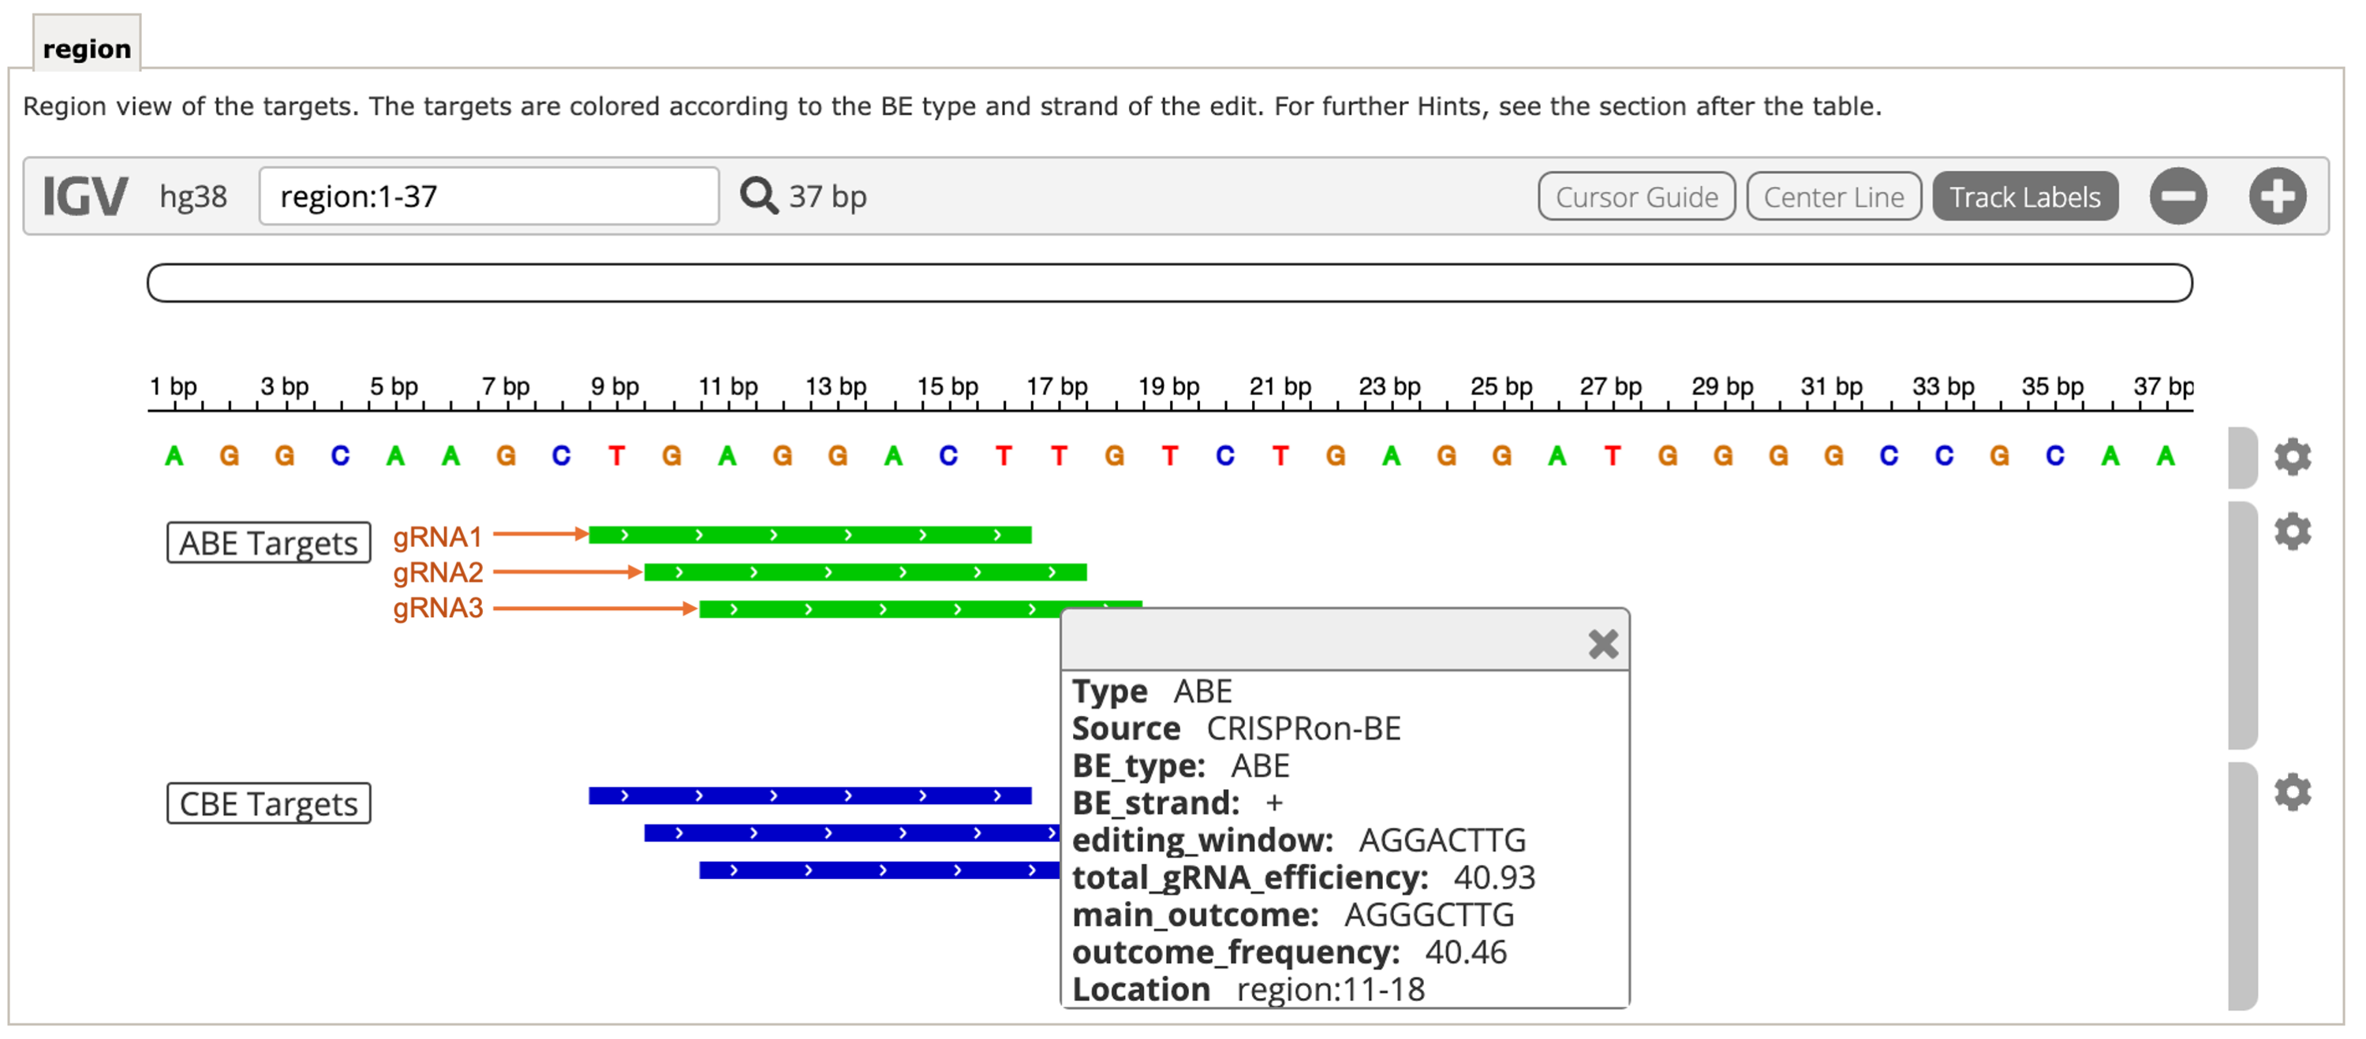Image resolution: width=2366 pixels, height=1039 pixels.
Task: Open CBE Targets track gear menu
Action: 2292,792
